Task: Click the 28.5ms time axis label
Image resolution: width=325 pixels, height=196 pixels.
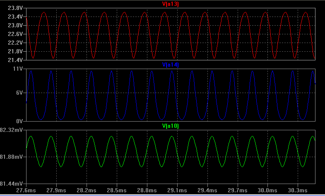Action: click(116, 190)
